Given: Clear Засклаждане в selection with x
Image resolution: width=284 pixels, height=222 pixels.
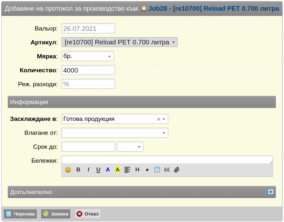Looking at the screenshot, I should pyautogui.click(x=159, y=119).
